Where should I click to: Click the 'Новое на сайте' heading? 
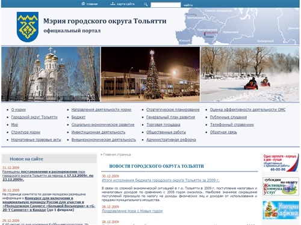click(x=26, y=159)
